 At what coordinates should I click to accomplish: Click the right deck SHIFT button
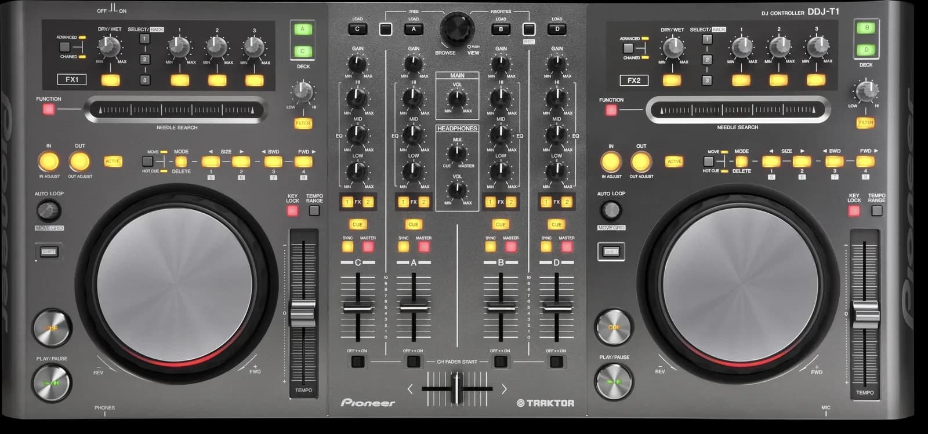click(611, 251)
